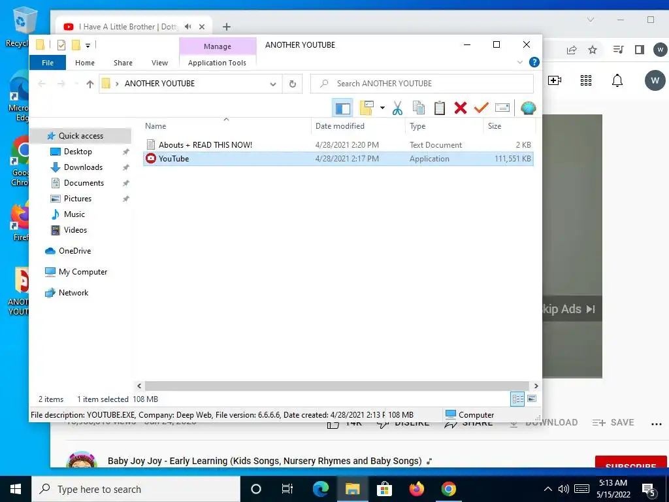This screenshot has height=502, width=669.
Task: Open the Explorer Help question mark
Action: click(x=534, y=62)
